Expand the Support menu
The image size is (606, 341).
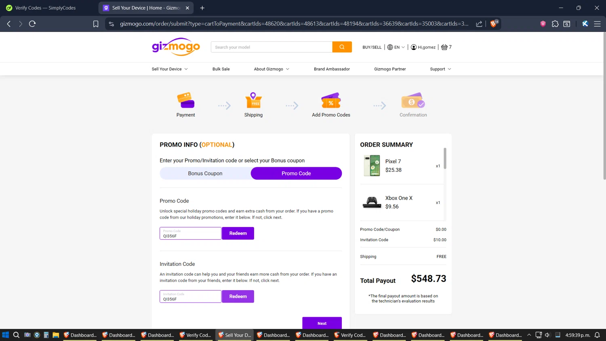tap(440, 69)
